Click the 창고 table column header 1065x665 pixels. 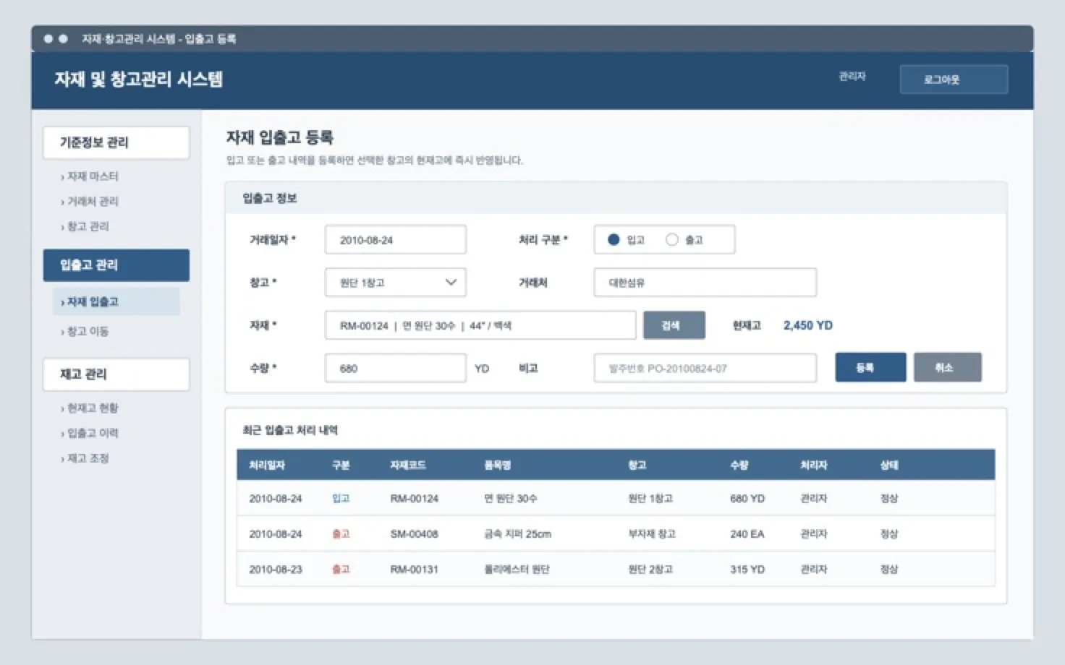point(637,465)
